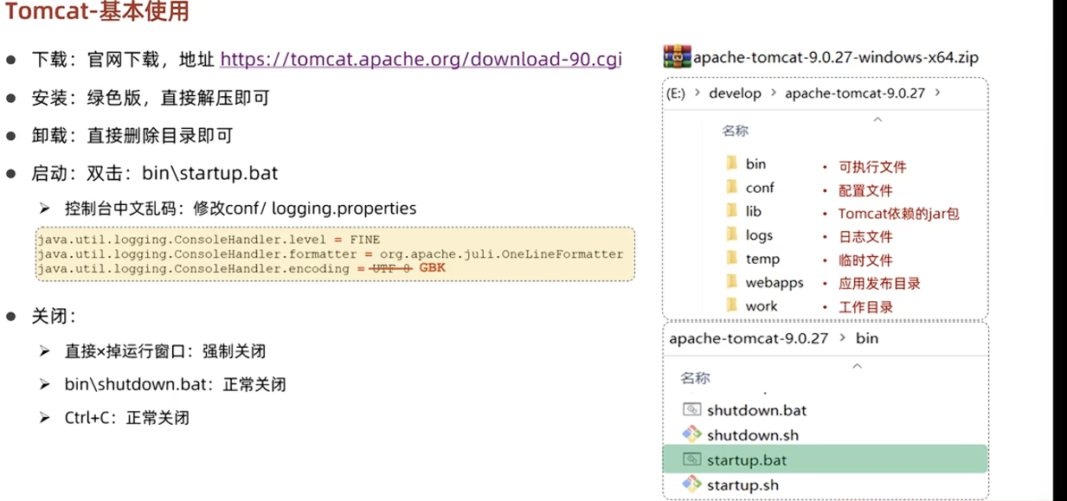
Task: Click the 配置文件 description text
Action: pyautogui.click(x=865, y=190)
